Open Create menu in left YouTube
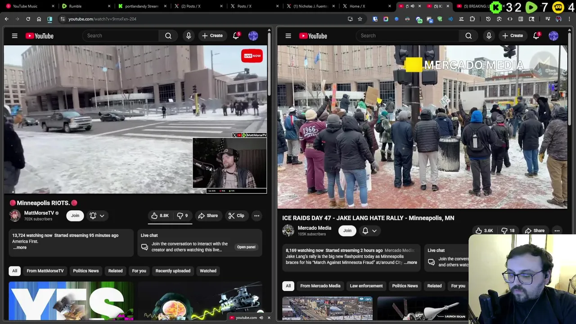Screen dimensions: 576x324 click(x=212, y=36)
